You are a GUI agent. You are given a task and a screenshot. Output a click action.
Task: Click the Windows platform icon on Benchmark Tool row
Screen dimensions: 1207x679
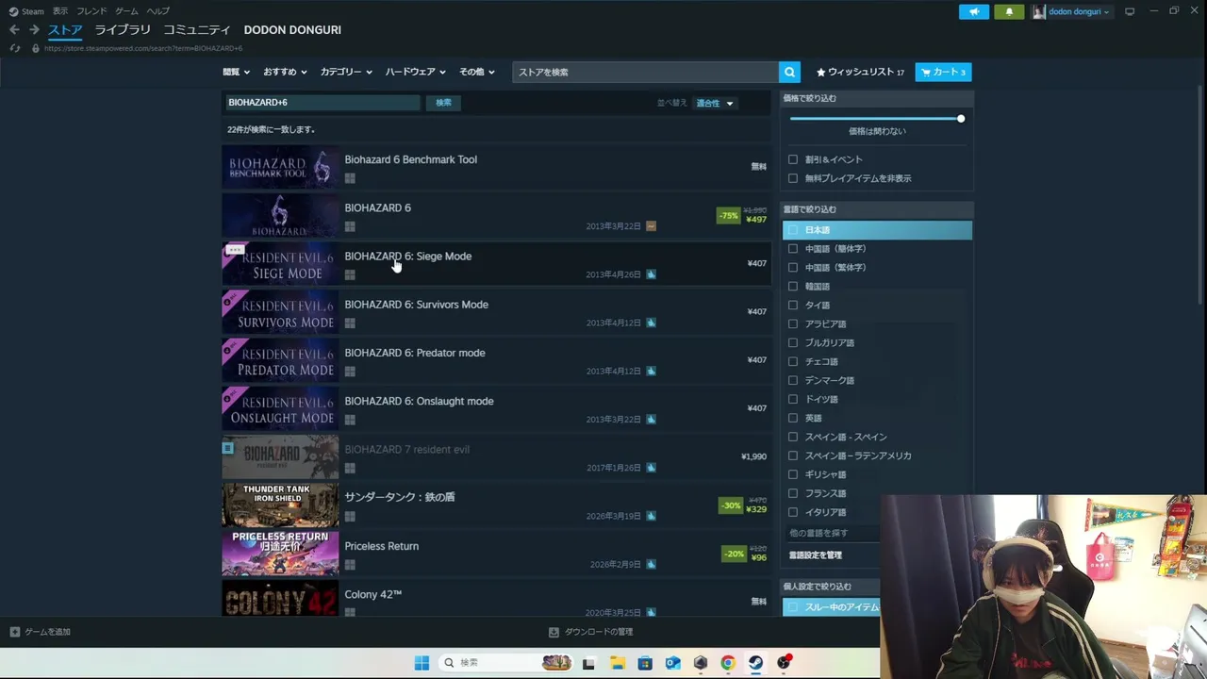click(350, 178)
